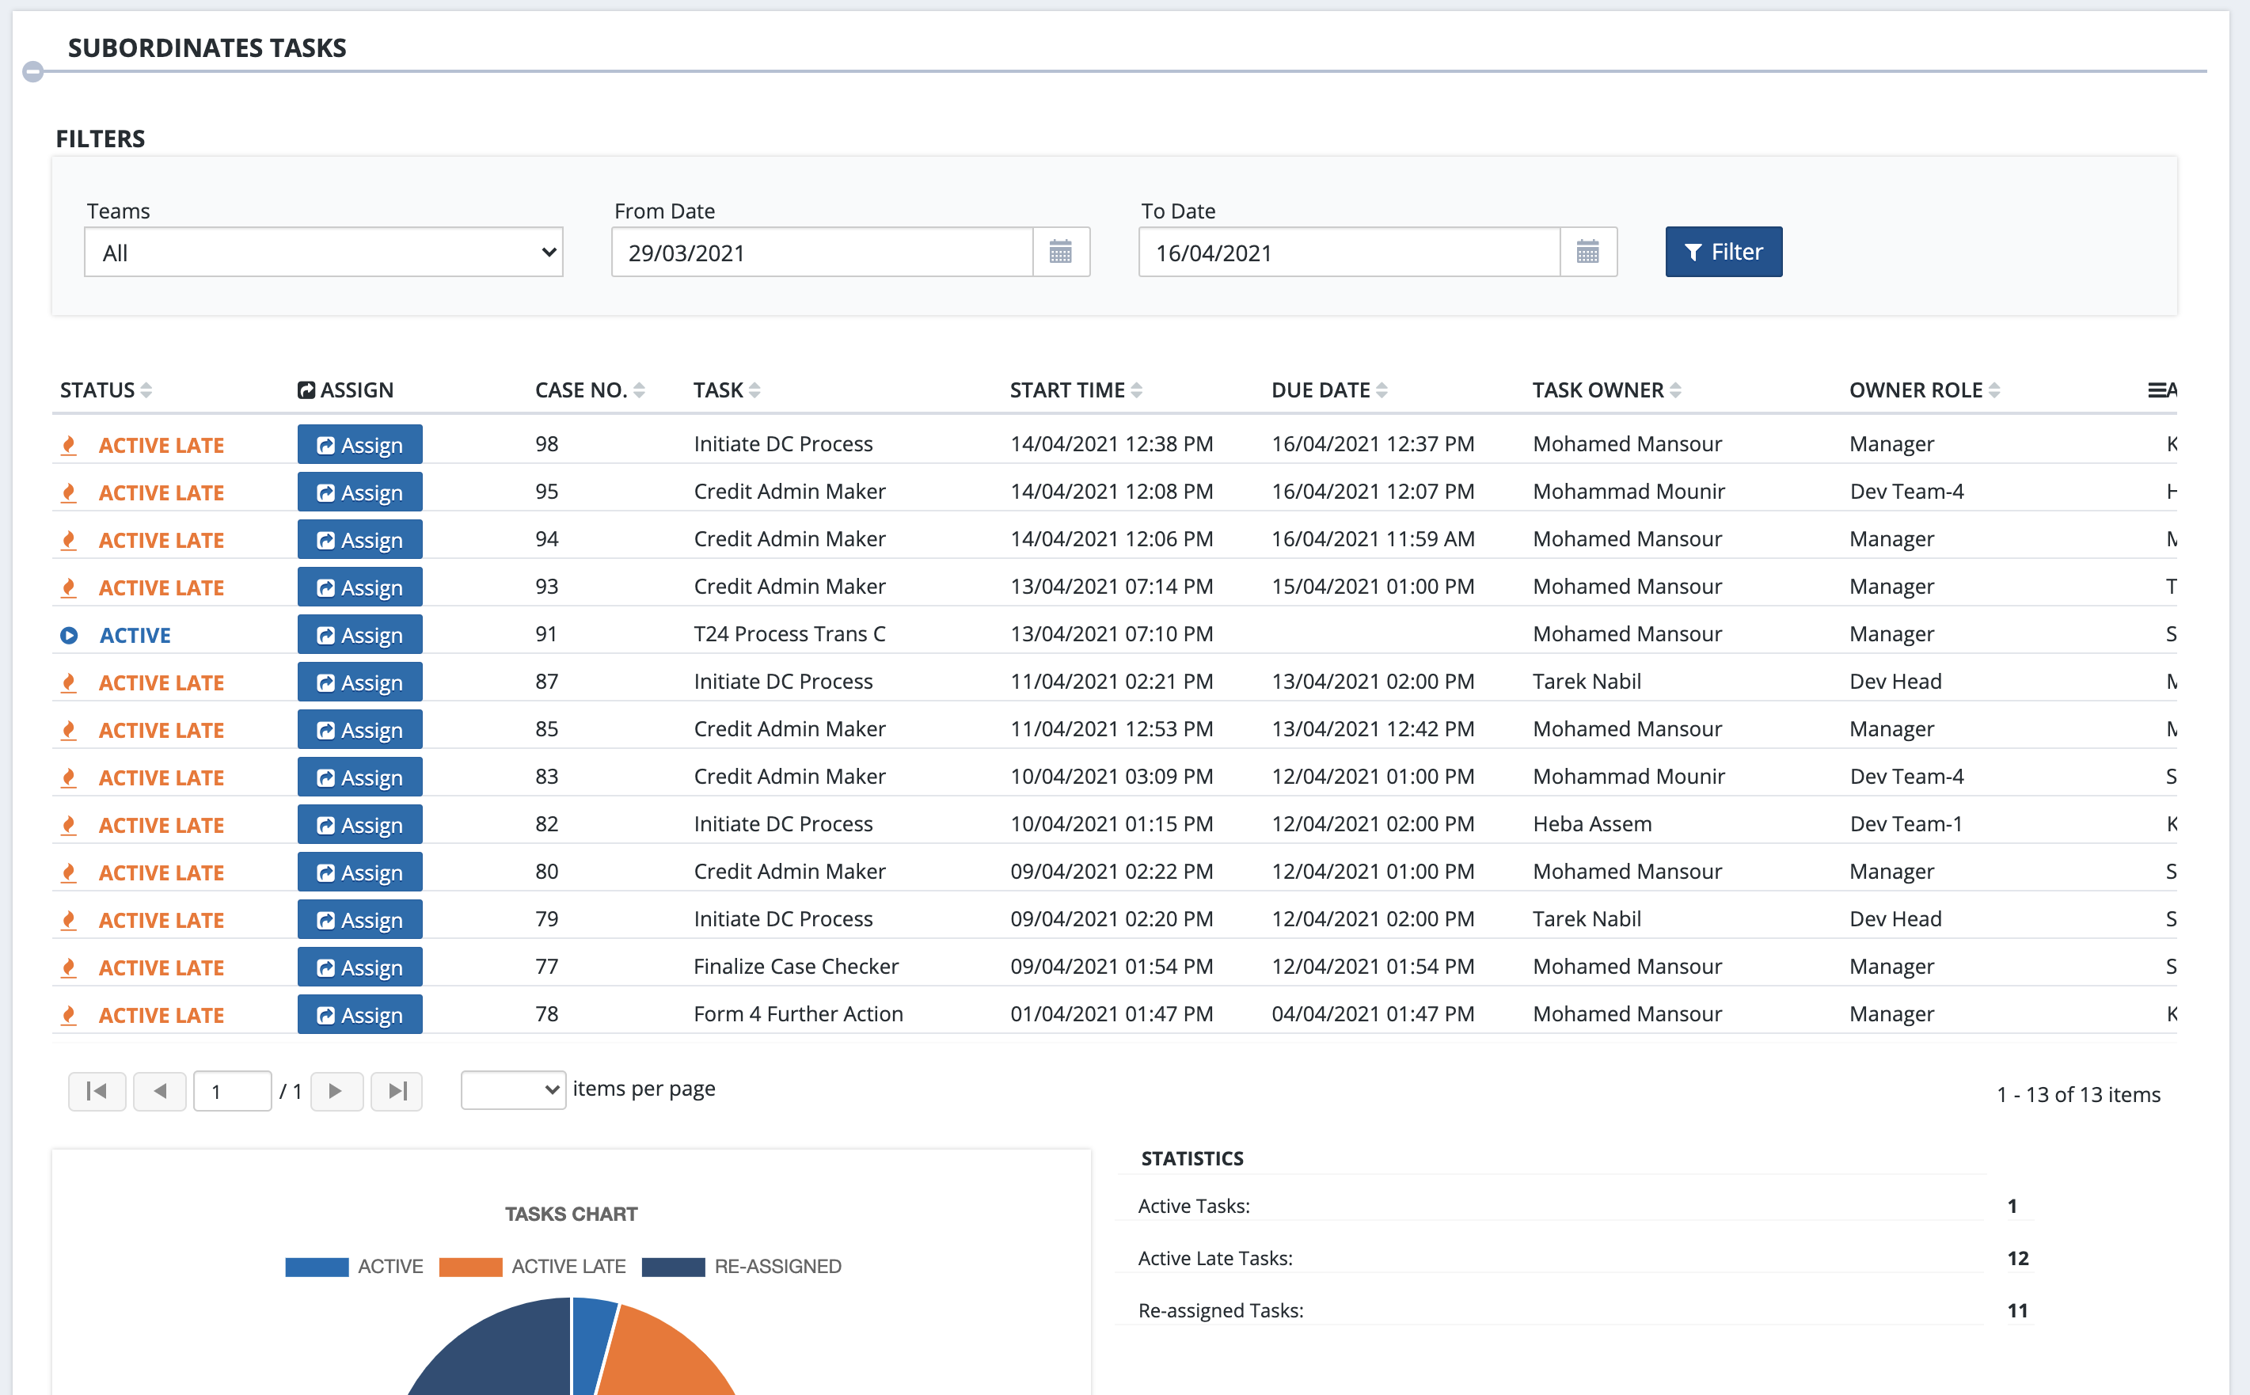
Task: Open the Teams dropdown
Action: pos(324,252)
